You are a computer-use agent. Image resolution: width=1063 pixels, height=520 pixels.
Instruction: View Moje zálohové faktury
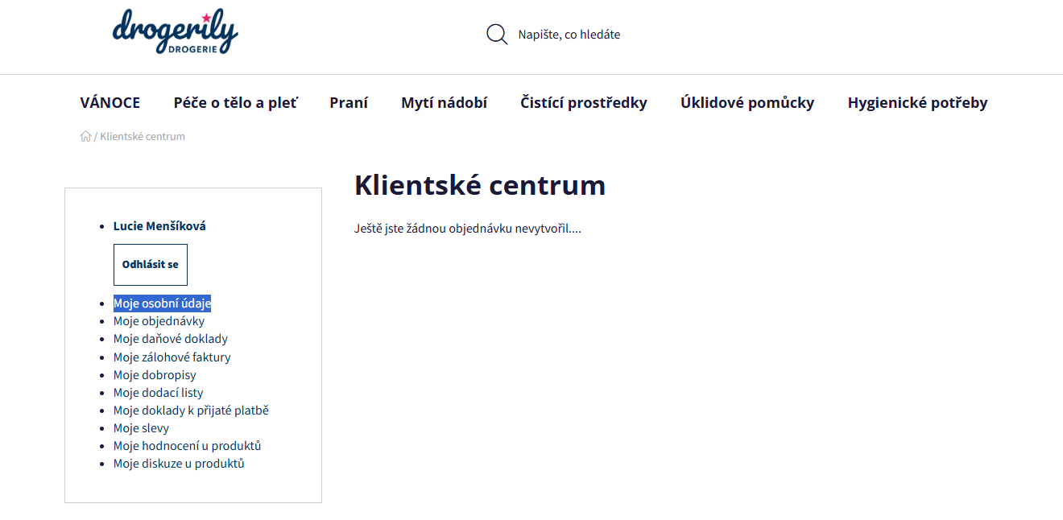tap(172, 357)
